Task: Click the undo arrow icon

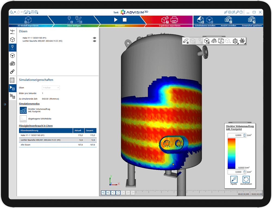Action: click(x=11, y=12)
